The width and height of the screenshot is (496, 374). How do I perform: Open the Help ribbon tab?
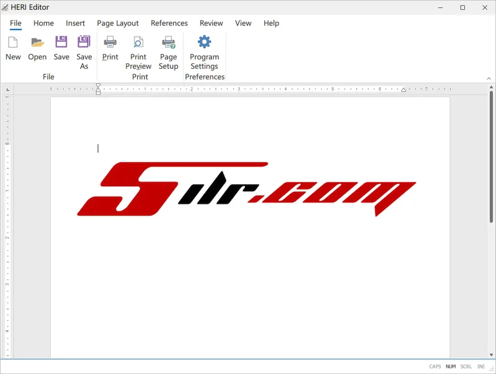(x=272, y=23)
